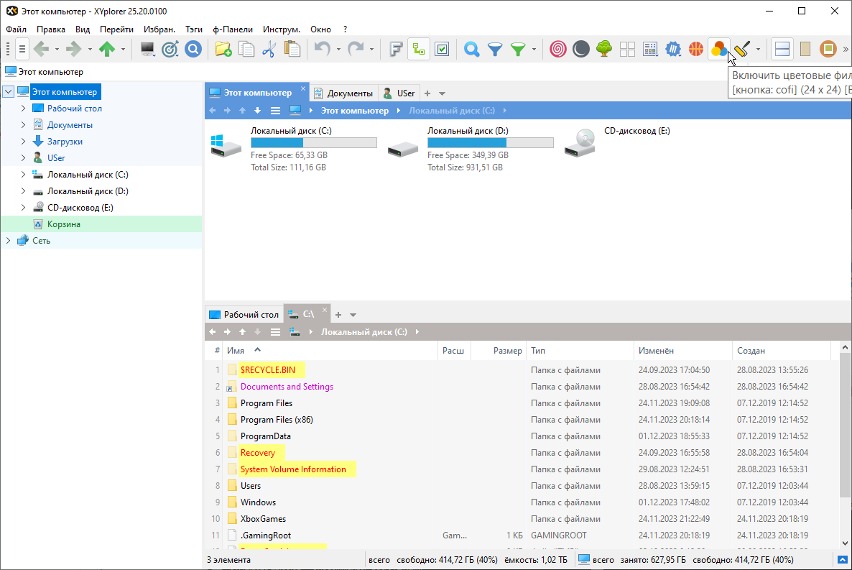The image size is (852, 570).
Task: Show hidden toolbar buttons via overflow chevron
Action: 846,49
